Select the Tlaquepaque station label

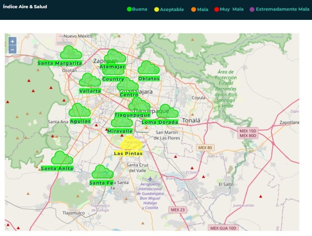pos(132,115)
